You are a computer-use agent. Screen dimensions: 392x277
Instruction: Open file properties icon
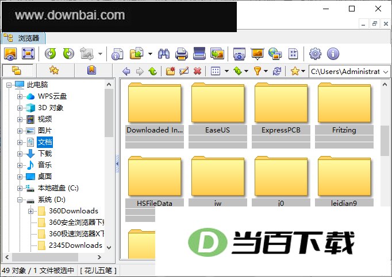(x=117, y=54)
